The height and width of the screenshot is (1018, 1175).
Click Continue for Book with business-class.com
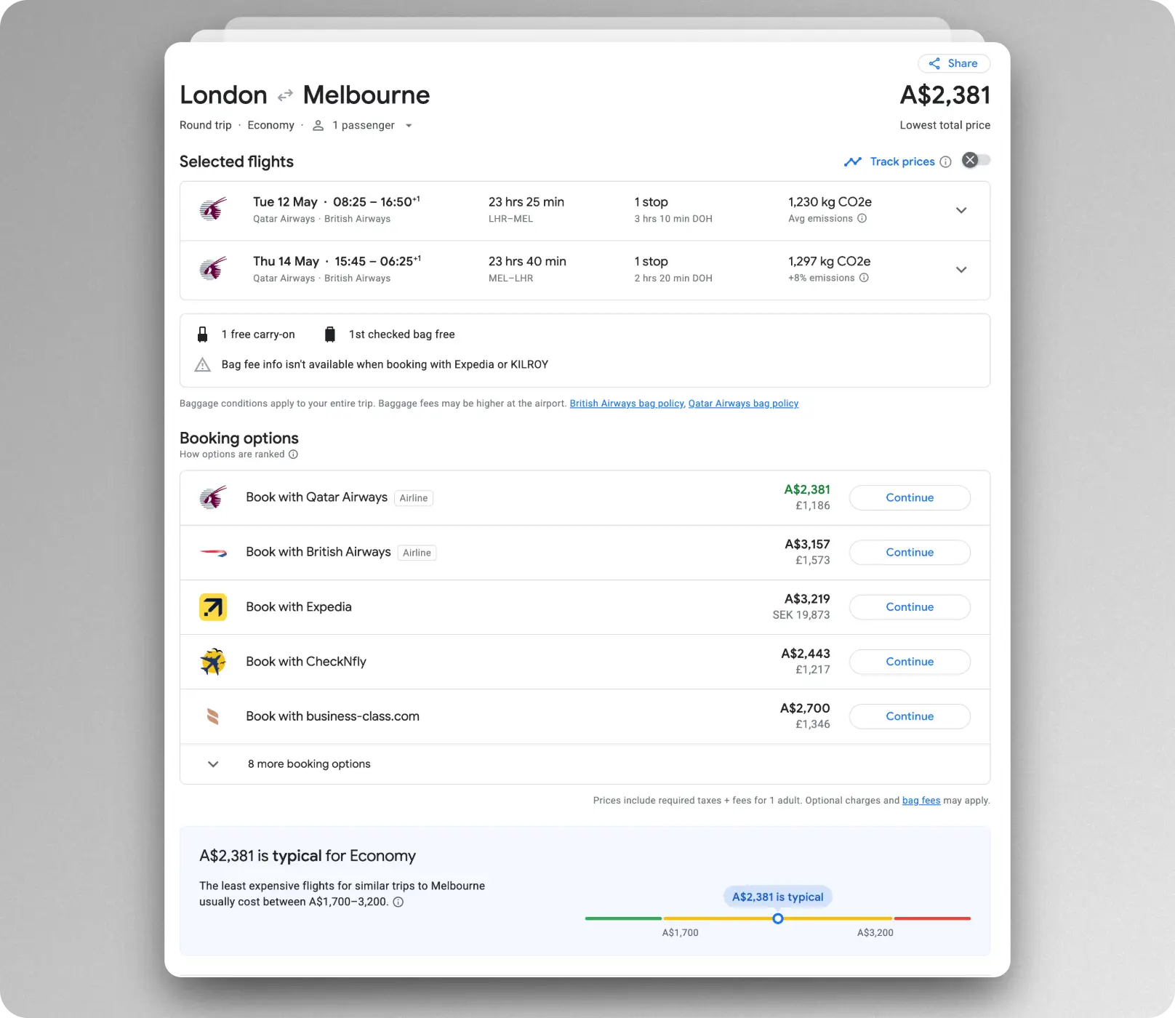click(910, 716)
